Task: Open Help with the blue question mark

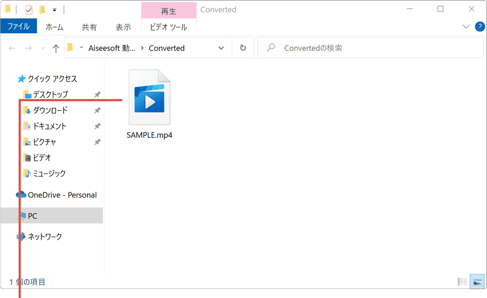Action: click(479, 27)
